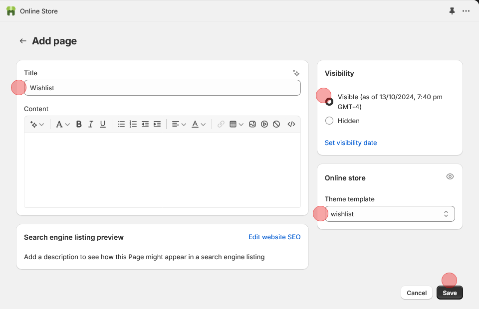This screenshot has width=479, height=309.
Task: Select the Hidden visibility option
Action: 329,121
